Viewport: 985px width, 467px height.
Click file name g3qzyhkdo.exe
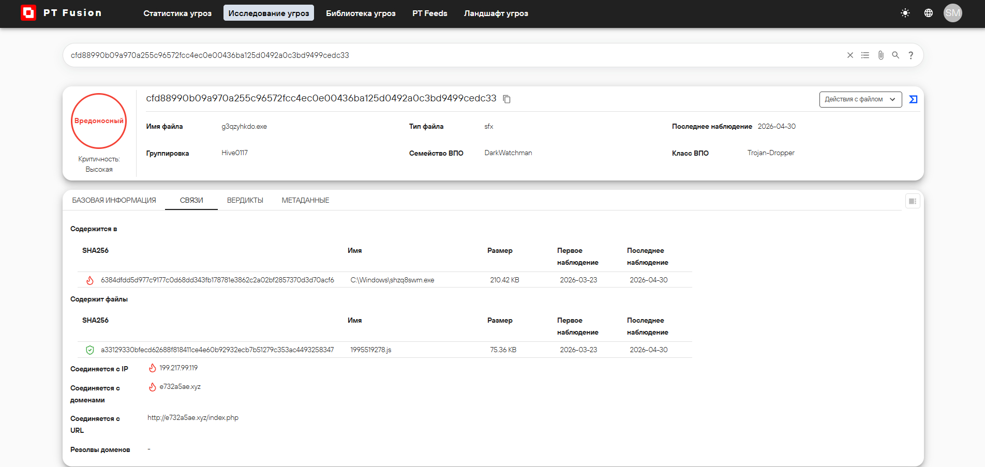(x=244, y=126)
